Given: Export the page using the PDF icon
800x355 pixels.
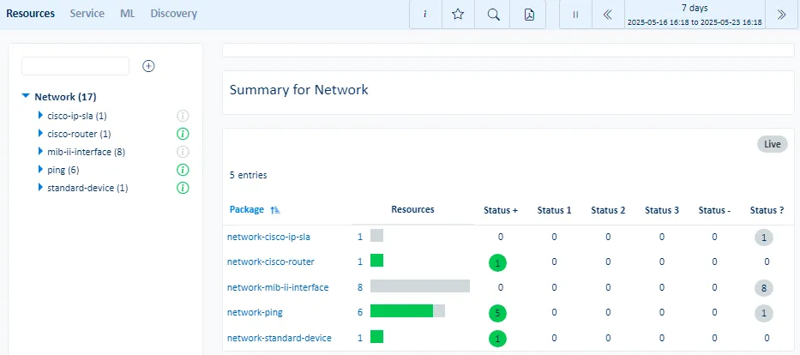Looking at the screenshot, I should coord(528,15).
